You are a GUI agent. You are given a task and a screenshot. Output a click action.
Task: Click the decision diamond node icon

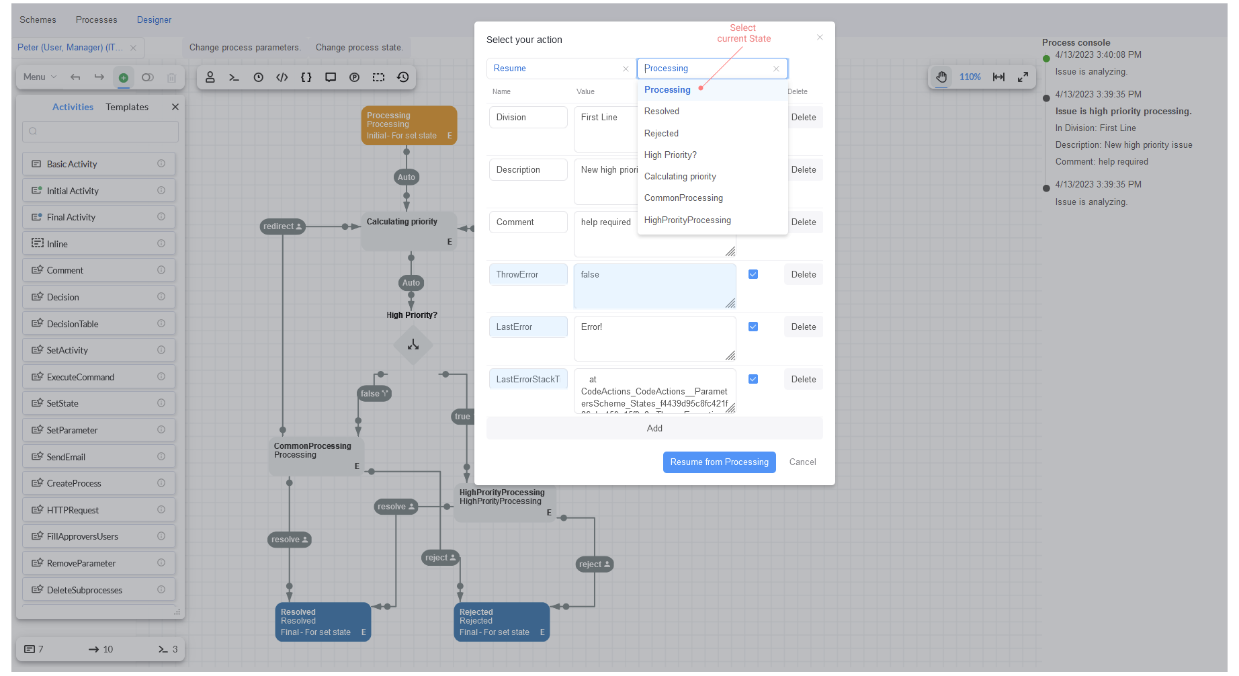click(x=413, y=345)
